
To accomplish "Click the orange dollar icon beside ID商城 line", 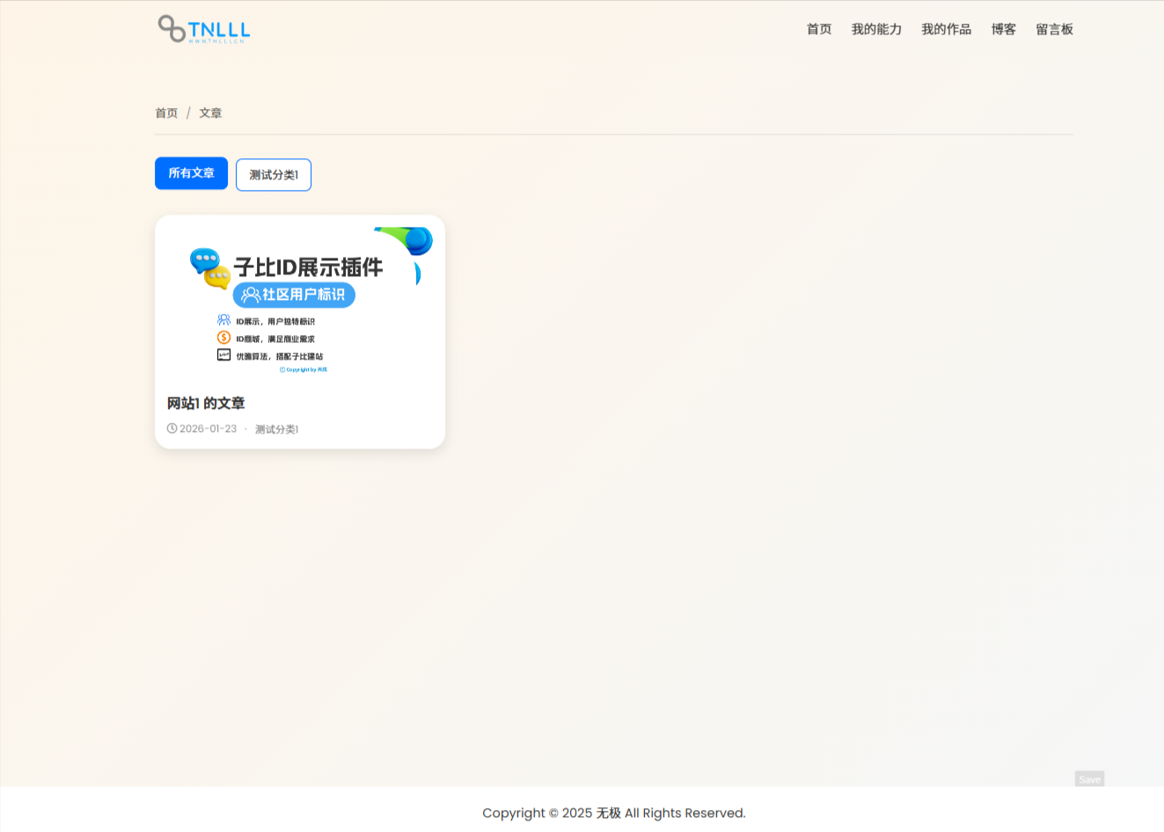I will pyautogui.click(x=223, y=337).
